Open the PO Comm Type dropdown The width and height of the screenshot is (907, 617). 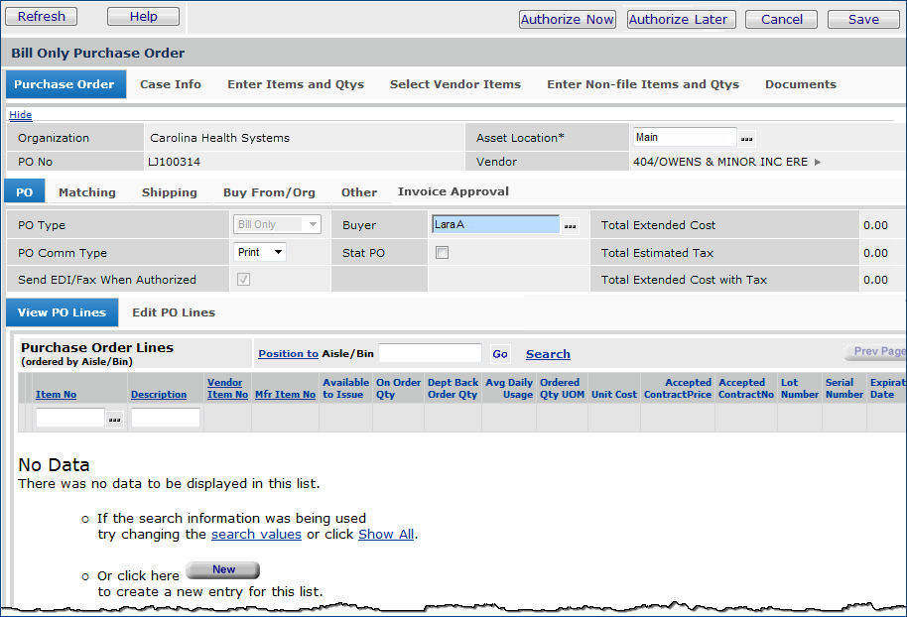(260, 253)
